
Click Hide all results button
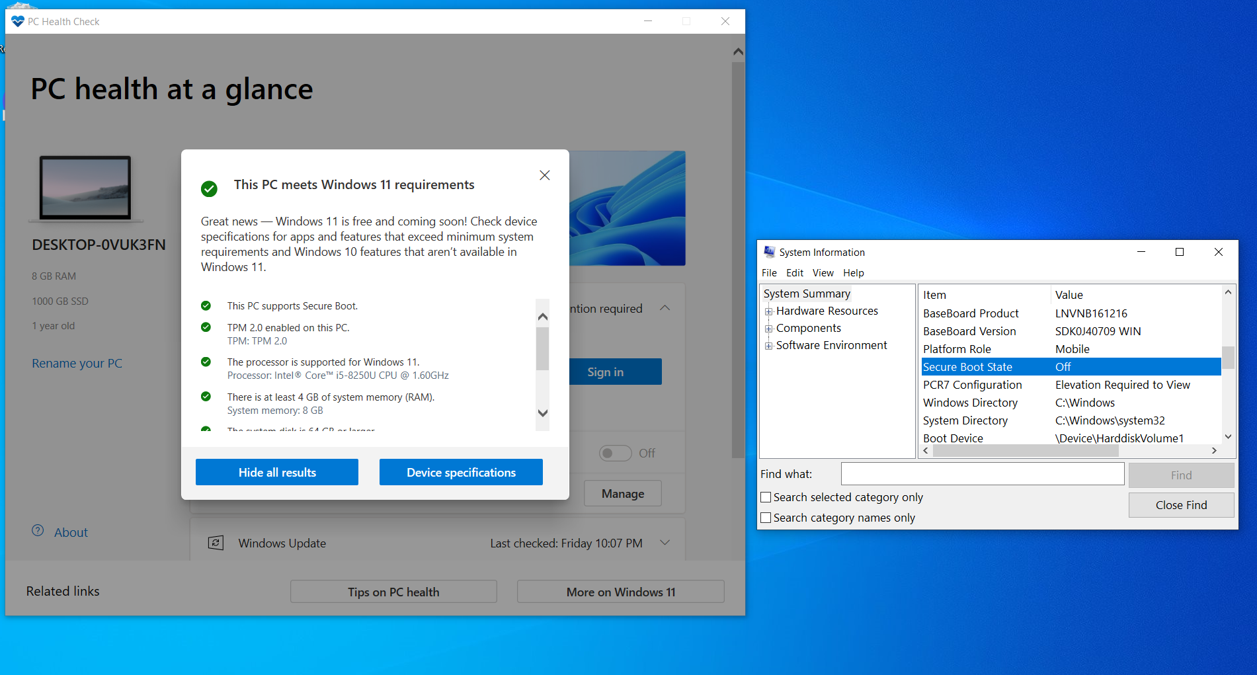(277, 472)
